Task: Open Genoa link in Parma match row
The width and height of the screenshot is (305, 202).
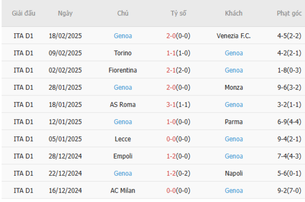Action: click(x=123, y=122)
